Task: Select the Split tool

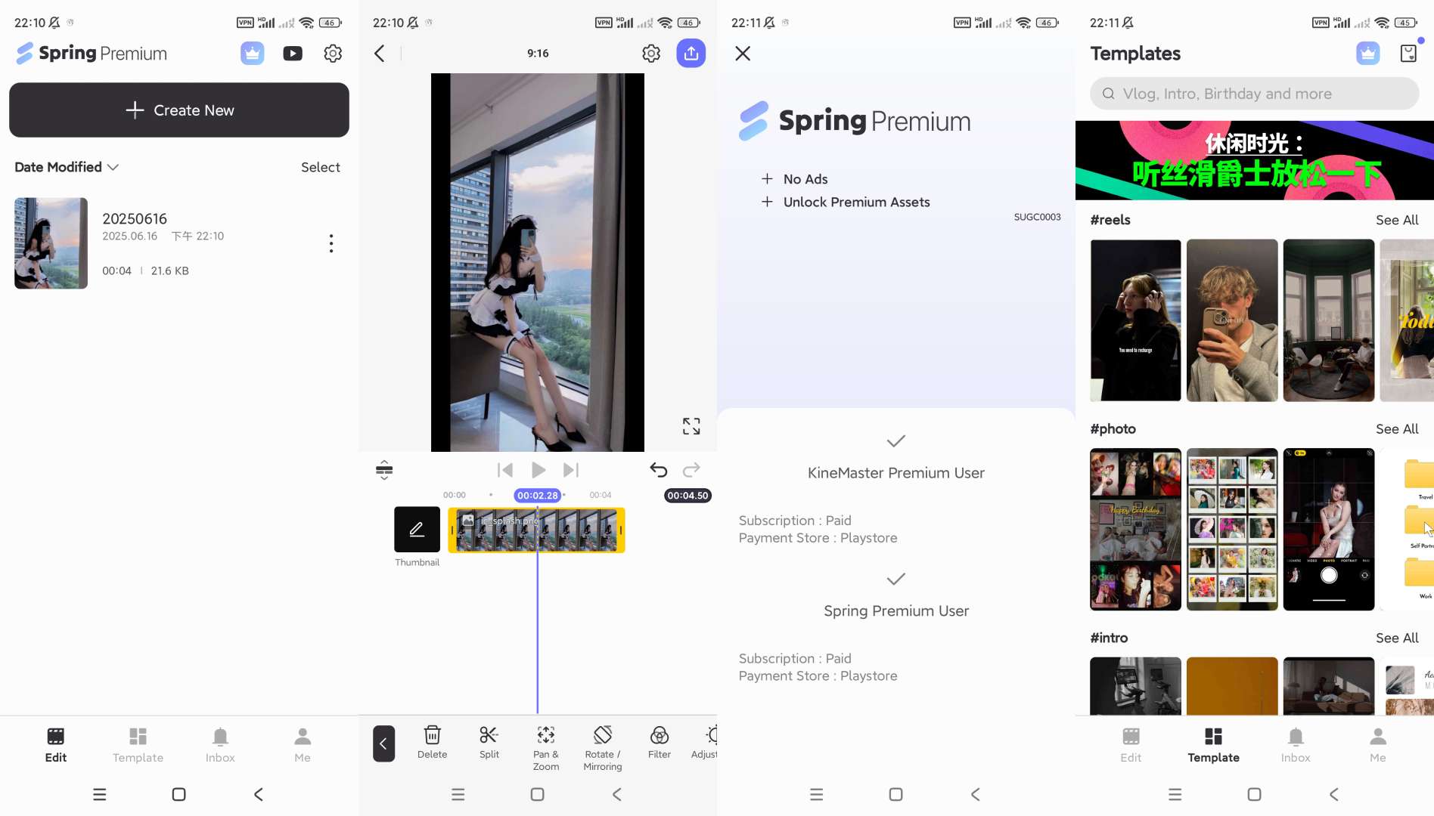Action: pyautogui.click(x=489, y=743)
